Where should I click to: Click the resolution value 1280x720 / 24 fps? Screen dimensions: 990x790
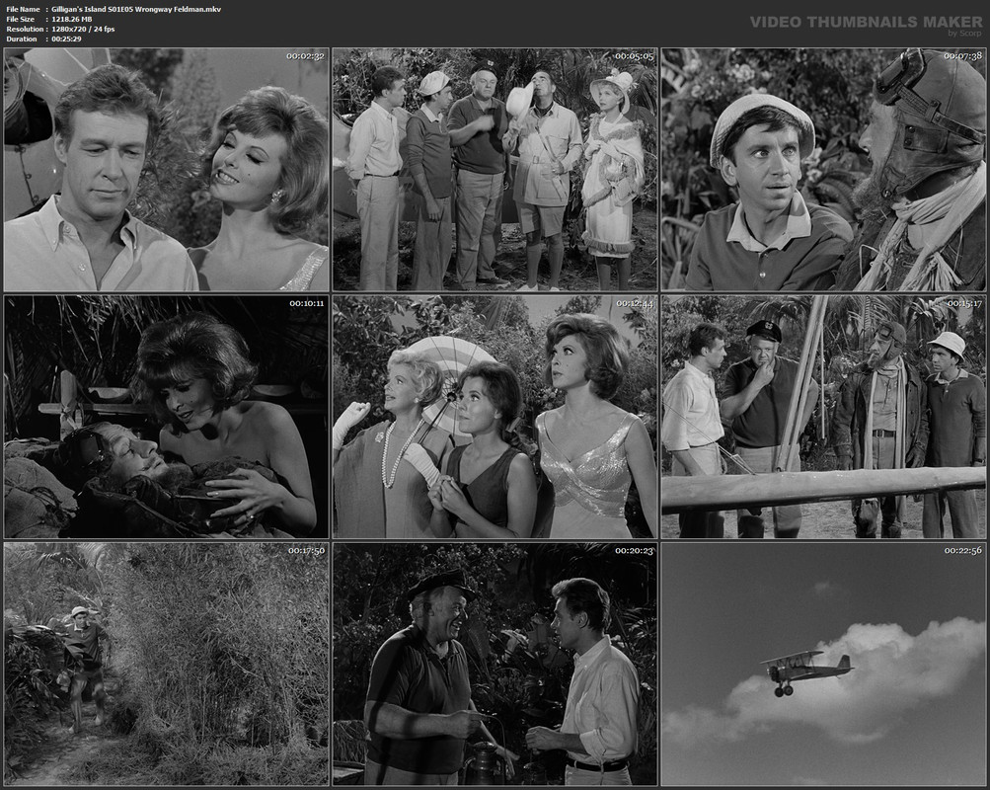(83, 29)
